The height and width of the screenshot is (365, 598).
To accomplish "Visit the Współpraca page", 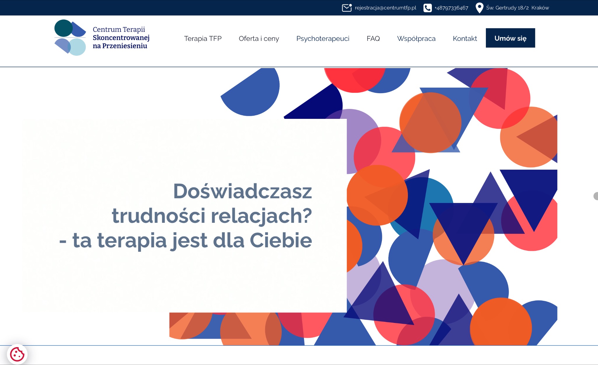I will point(416,38).
